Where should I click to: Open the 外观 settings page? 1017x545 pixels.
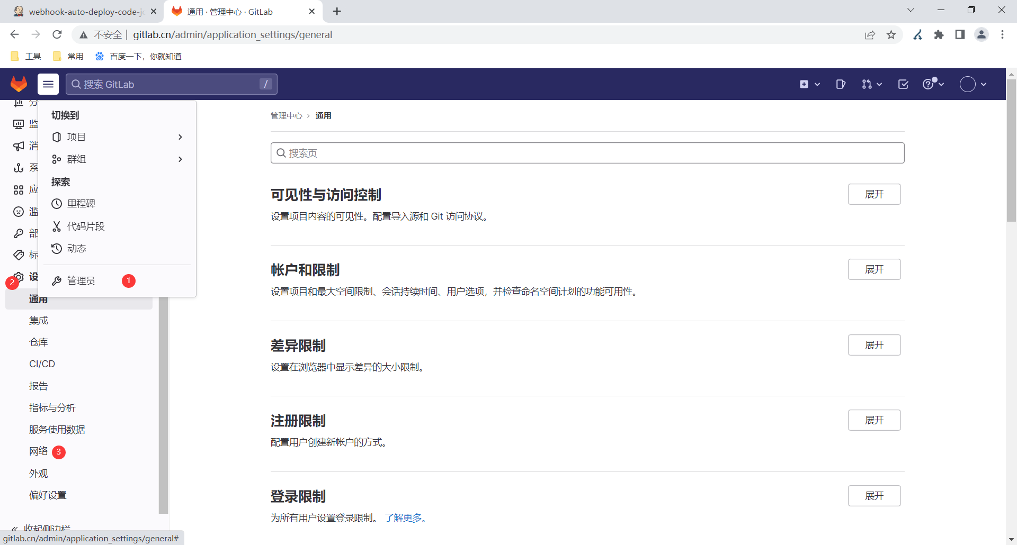pyautogui.click(x=39, y=474)
